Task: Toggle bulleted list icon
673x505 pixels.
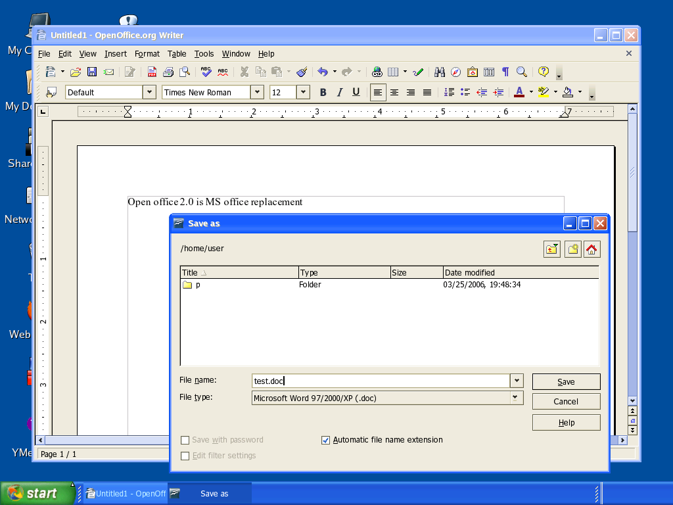Action: click(x=465, y=92)
